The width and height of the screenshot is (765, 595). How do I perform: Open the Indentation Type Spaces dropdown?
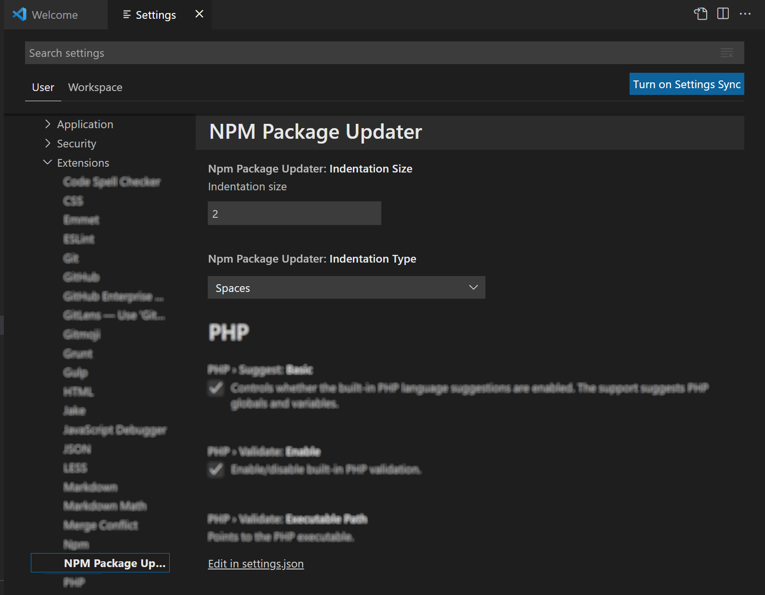click(347, 288)
